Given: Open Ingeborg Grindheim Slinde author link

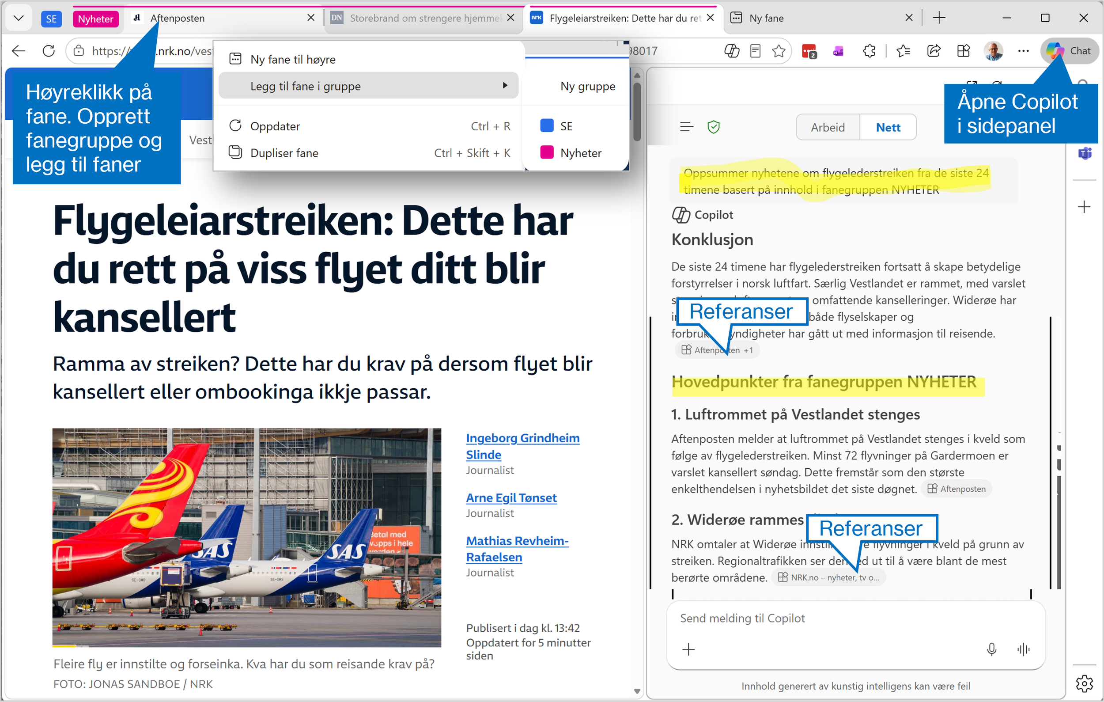Looking at the screenshot, I should 523,447.
